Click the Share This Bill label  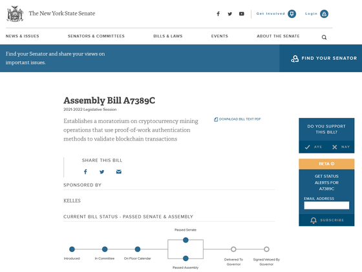point(102,160)
